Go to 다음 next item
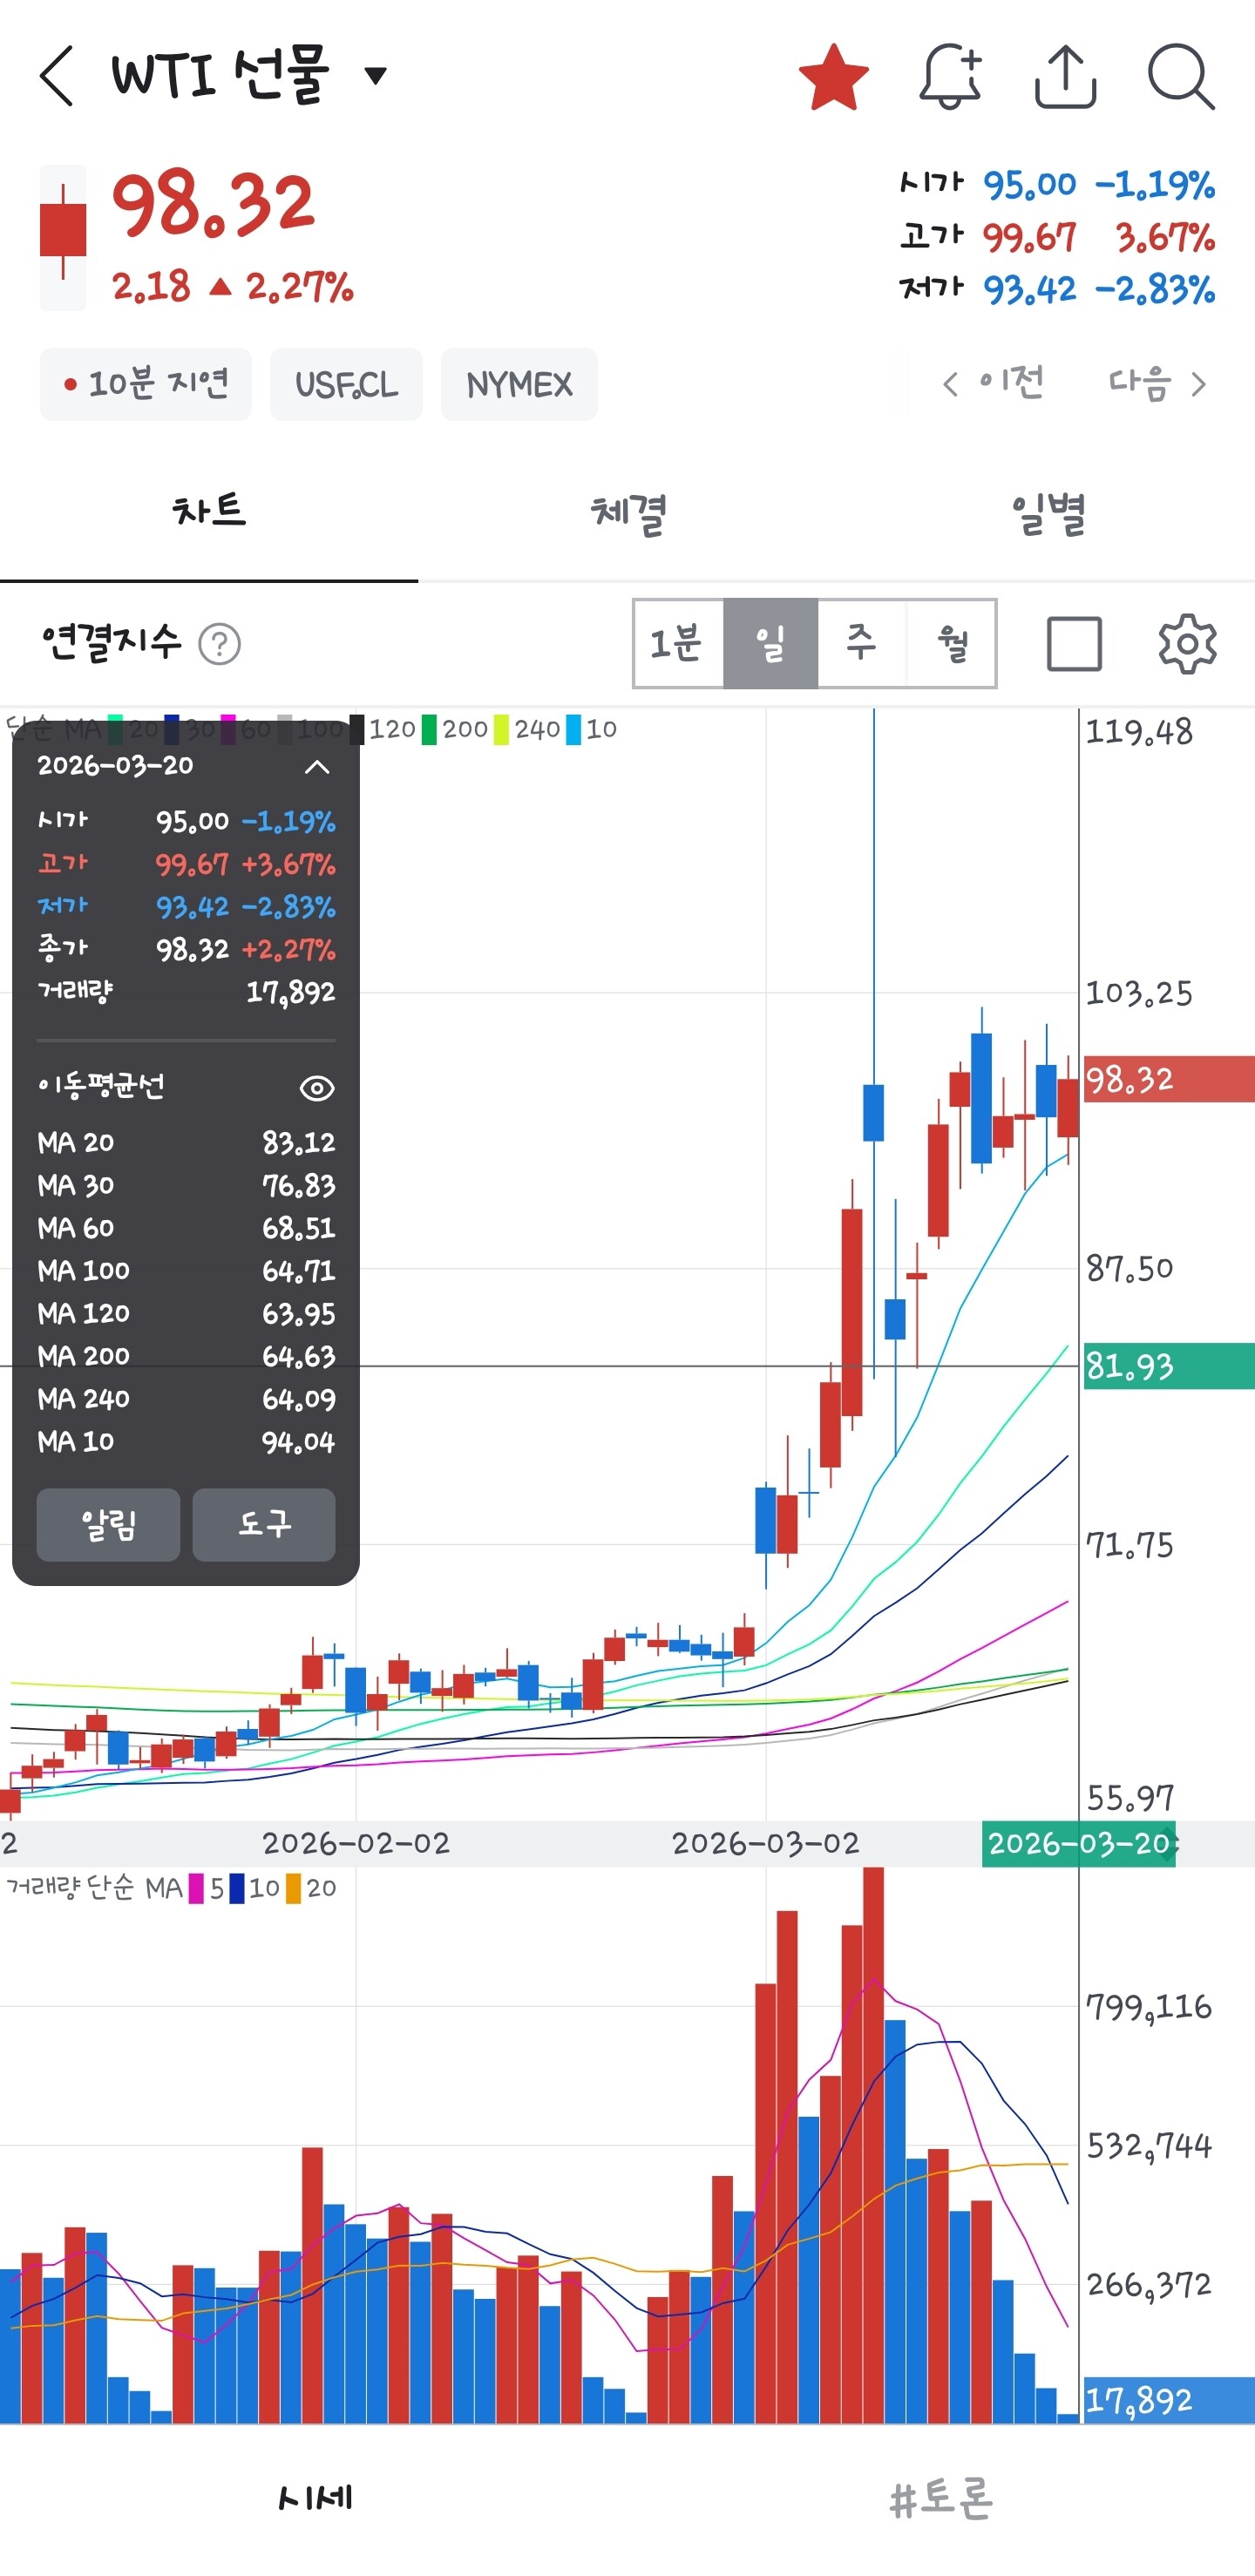 [x=1157, y=384]
